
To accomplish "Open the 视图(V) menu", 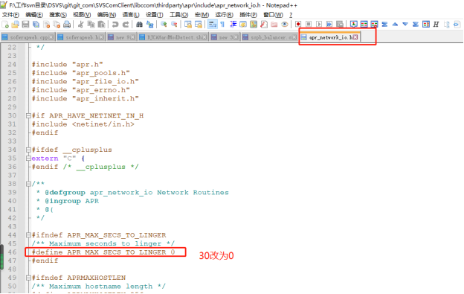I will [x=82, y=14].
